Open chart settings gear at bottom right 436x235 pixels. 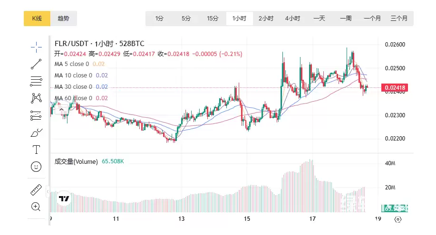[x=398, y=219]
